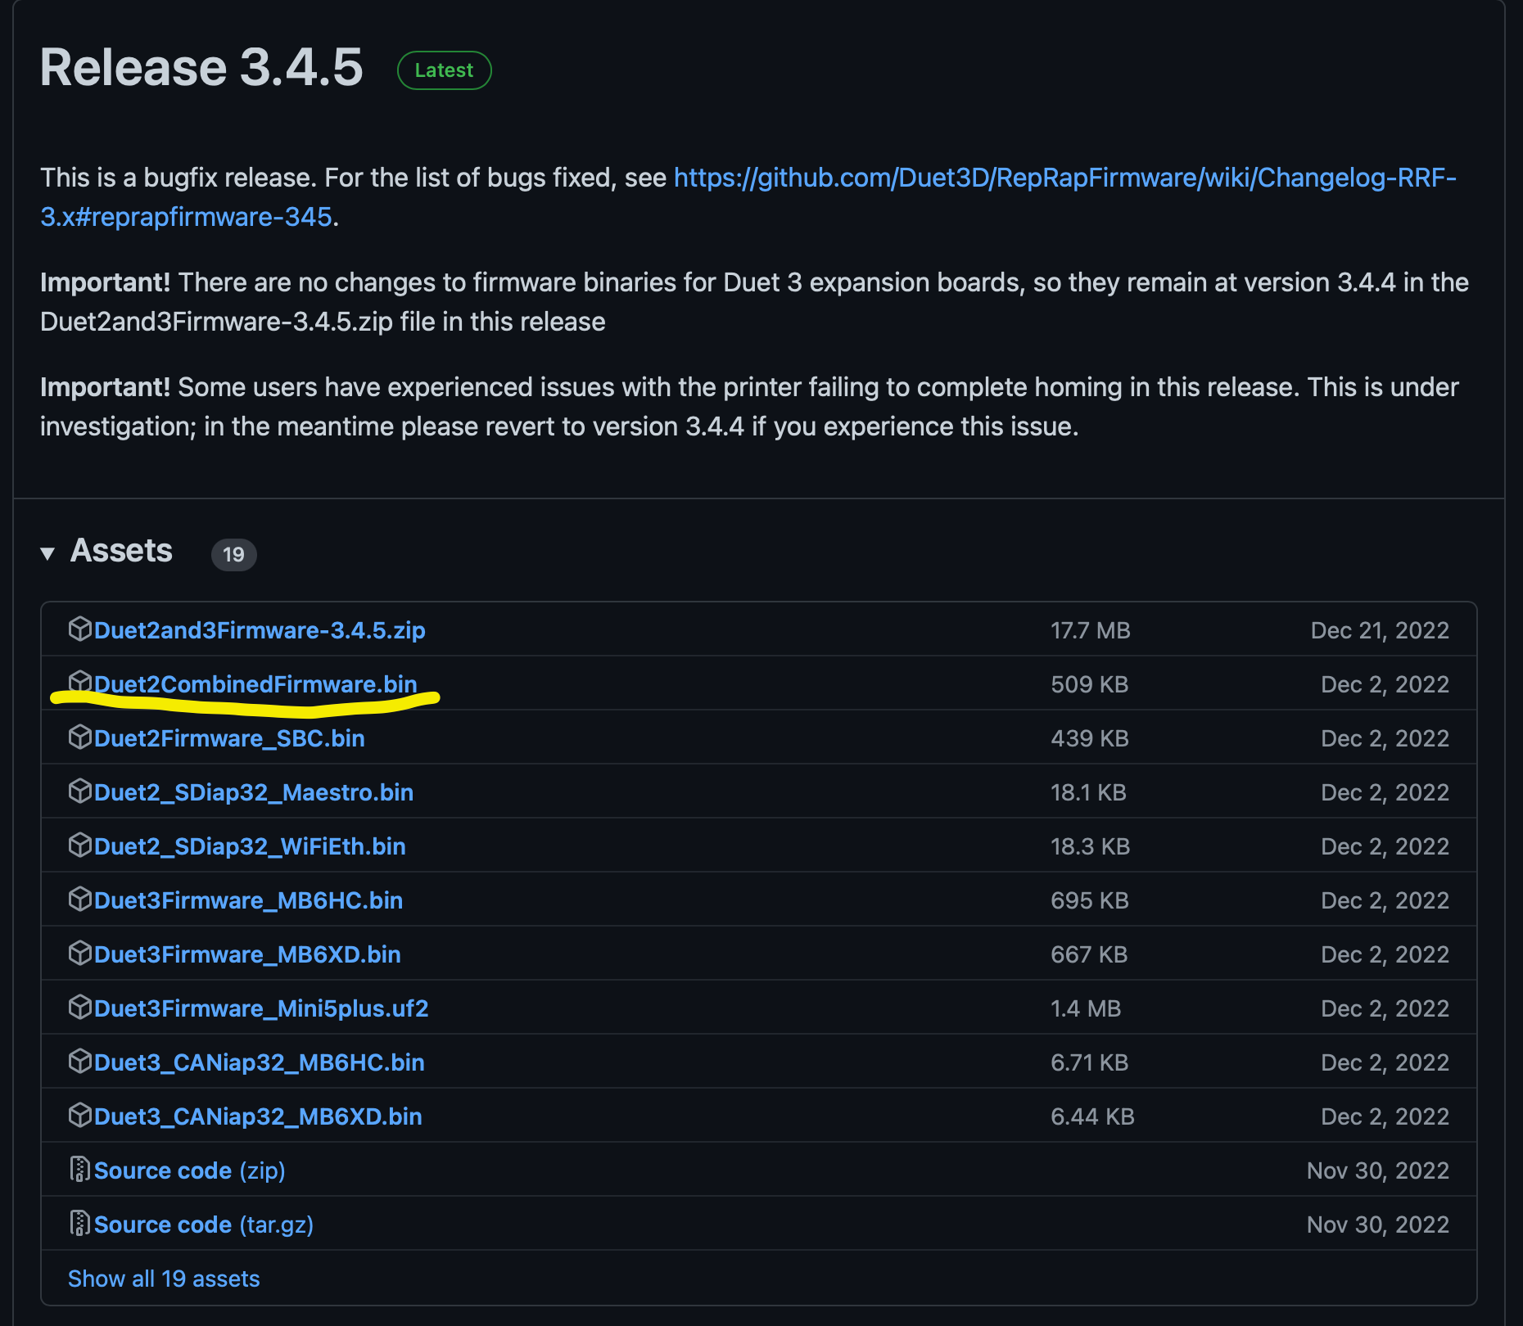Viewport: 1523px width, 1326px height.
Task: Click the Dec 2, 2022 date for Duet3Firmware_Mini5plus.uf2
Action: point(1385,1008)
